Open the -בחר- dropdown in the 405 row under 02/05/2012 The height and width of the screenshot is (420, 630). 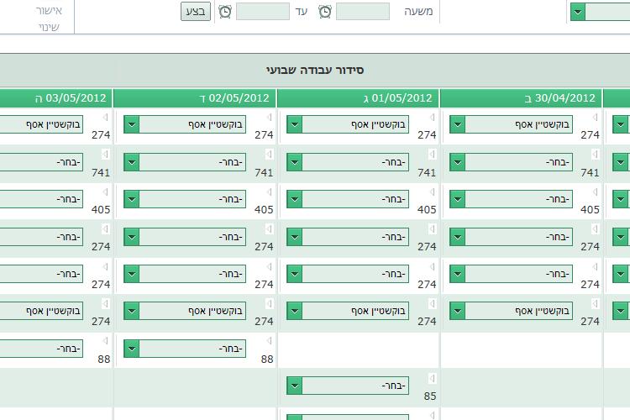[131, 199]
